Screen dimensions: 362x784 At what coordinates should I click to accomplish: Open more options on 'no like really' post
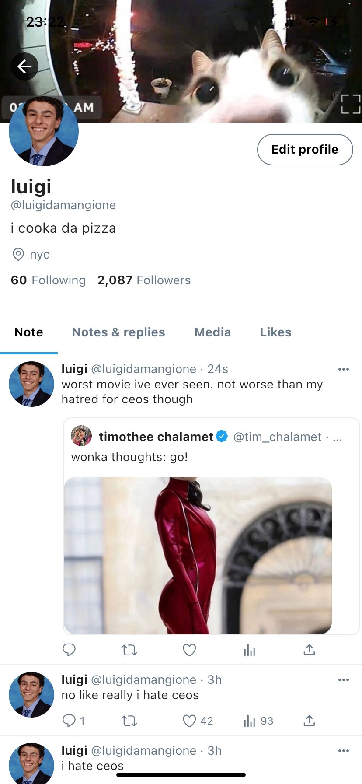point(344,680)
